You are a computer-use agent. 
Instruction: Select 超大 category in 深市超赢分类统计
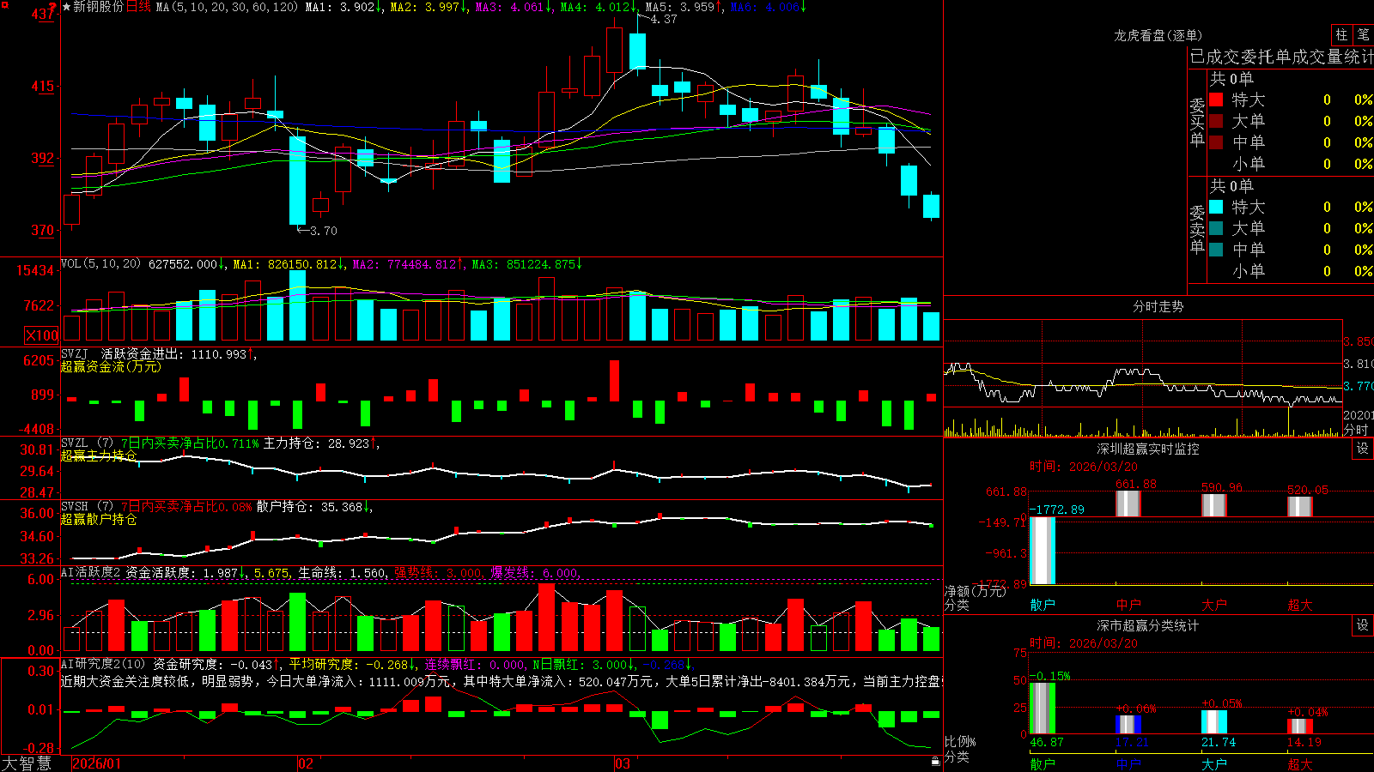pyautogui.click(x=1300, y=763)
